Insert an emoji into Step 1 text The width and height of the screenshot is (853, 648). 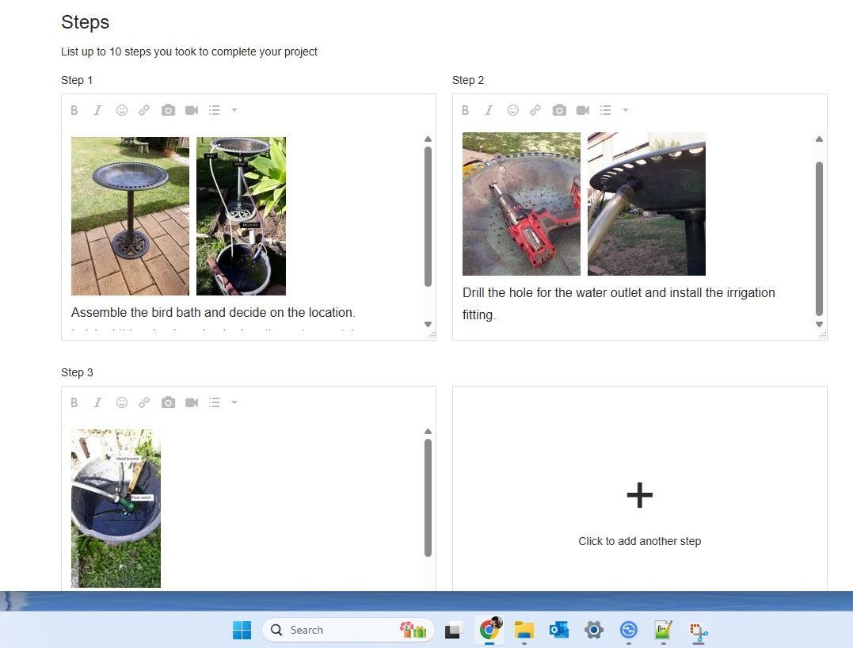click(x=121, y=110)
